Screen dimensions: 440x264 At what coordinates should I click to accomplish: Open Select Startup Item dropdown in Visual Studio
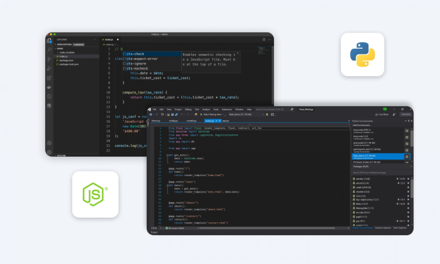click(213, 114)
